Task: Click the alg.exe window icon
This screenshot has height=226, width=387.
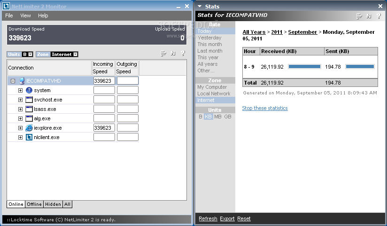Action: click(29, 118)
